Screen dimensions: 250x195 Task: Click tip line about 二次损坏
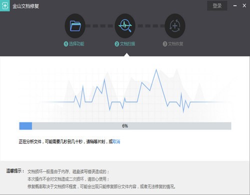click(68, 179)
